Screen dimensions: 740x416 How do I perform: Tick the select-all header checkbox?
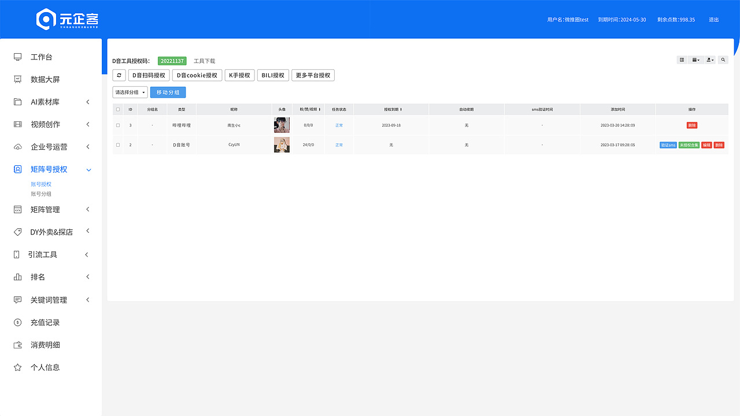click(x=118, y=109)
